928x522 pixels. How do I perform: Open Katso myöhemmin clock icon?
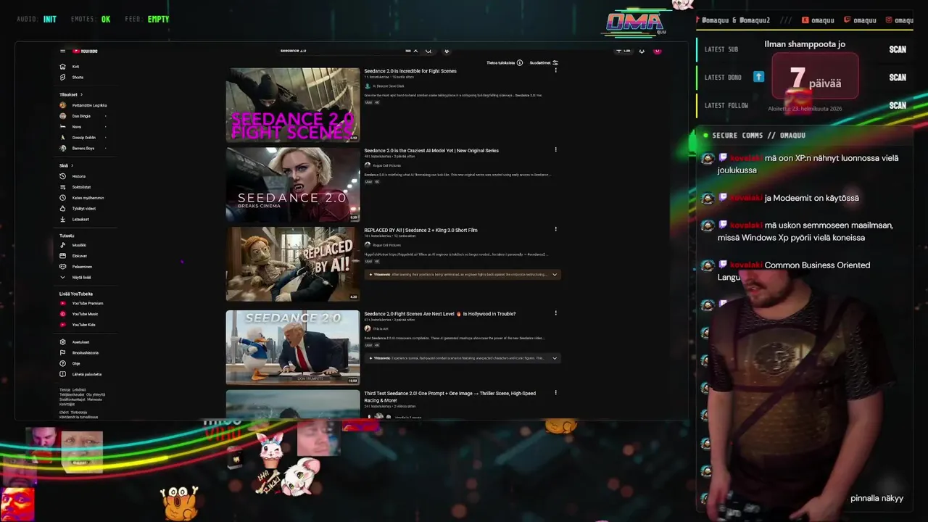click(x=63, y=198)
